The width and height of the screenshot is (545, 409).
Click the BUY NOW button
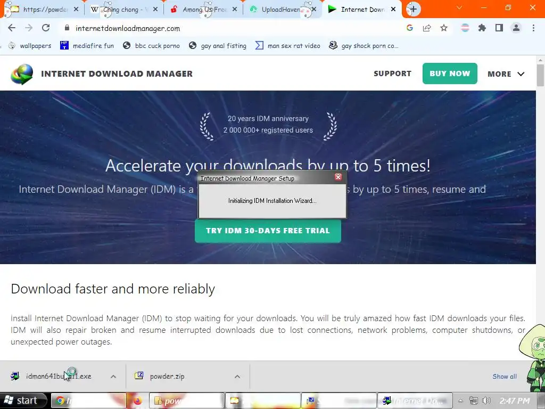(x=450, y=73)
